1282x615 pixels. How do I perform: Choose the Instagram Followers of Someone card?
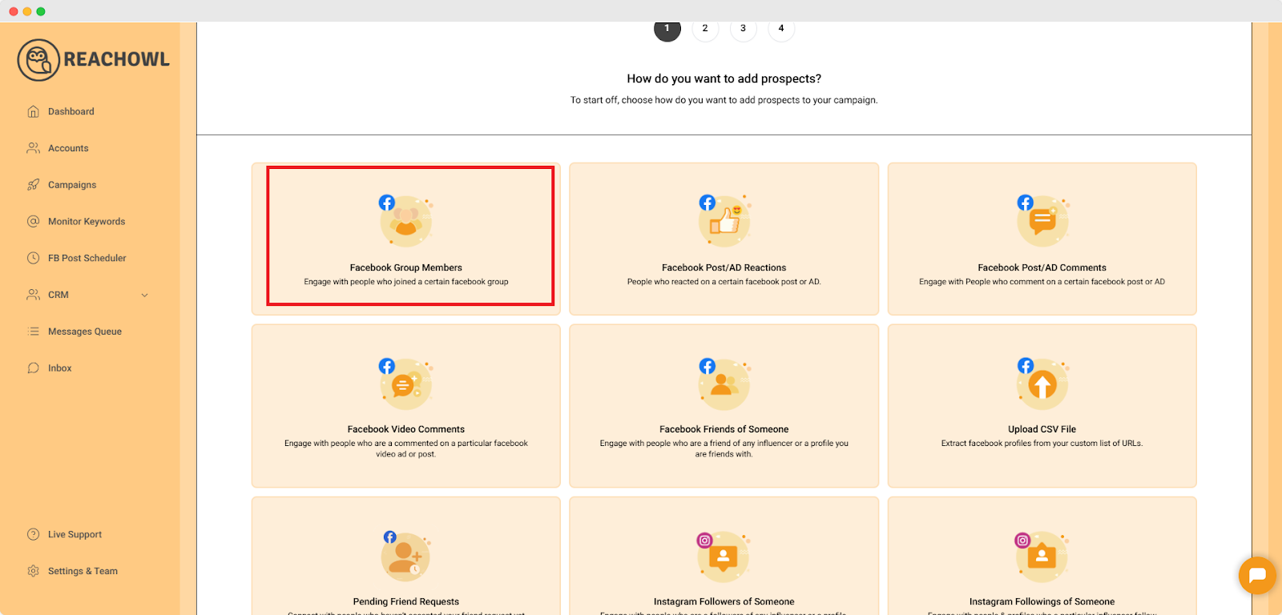(x=724, y=556)
